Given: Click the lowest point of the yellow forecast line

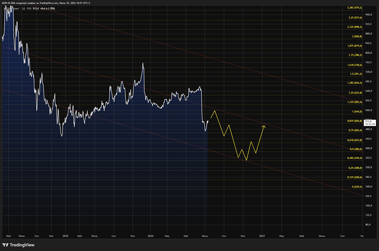Looking at the screenshot, I should point(246,160).
